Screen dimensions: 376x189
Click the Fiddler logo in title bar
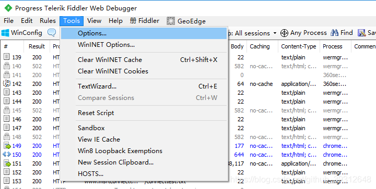[8, 8]
